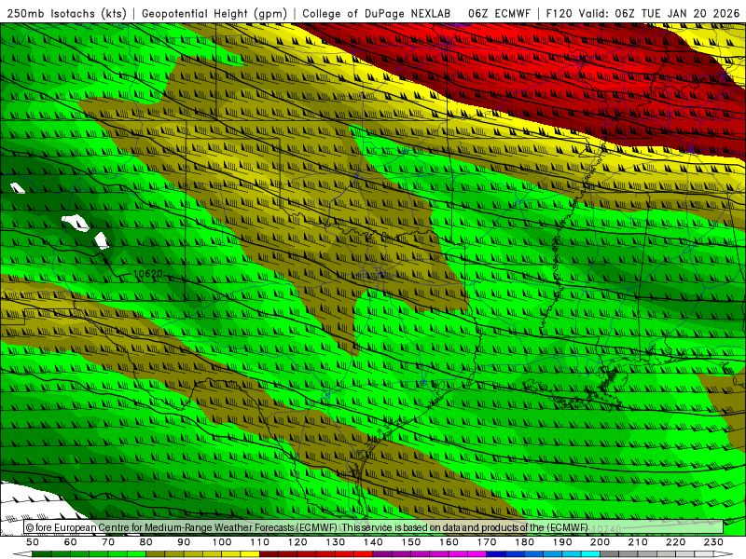Select the '80' scale label

145,542
